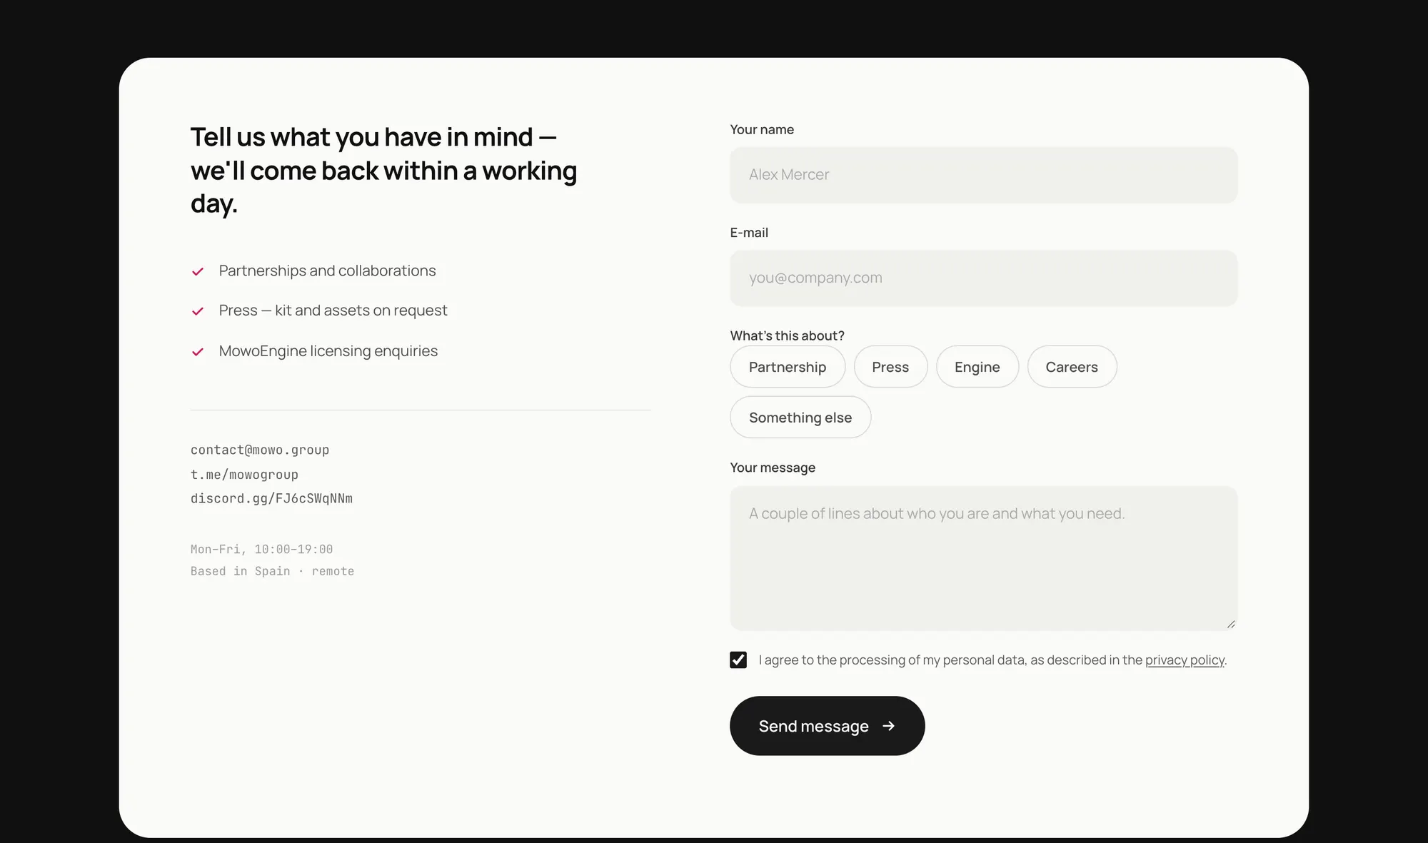
Task: Click the personal data agreement text label
Action: [992, 660]
